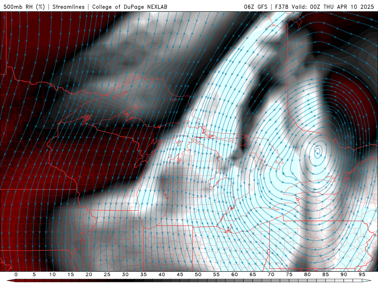This screenshot has width=378, height=283.
Task: Click the '90' color bar label
Action: (344, 275)
